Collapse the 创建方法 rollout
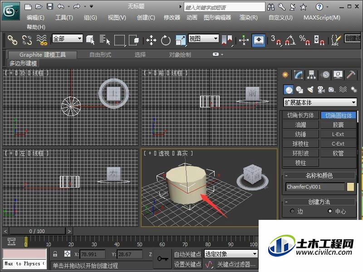The width and height of the screenshot is (363, 272). point(286,202)
